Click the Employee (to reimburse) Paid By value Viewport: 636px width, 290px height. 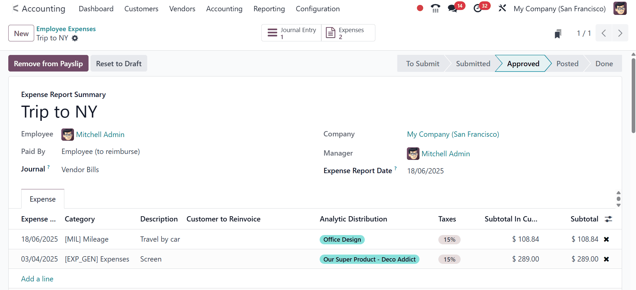tap(101, 151)
